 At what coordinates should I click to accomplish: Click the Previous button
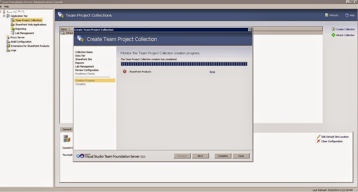coord(182,156)
